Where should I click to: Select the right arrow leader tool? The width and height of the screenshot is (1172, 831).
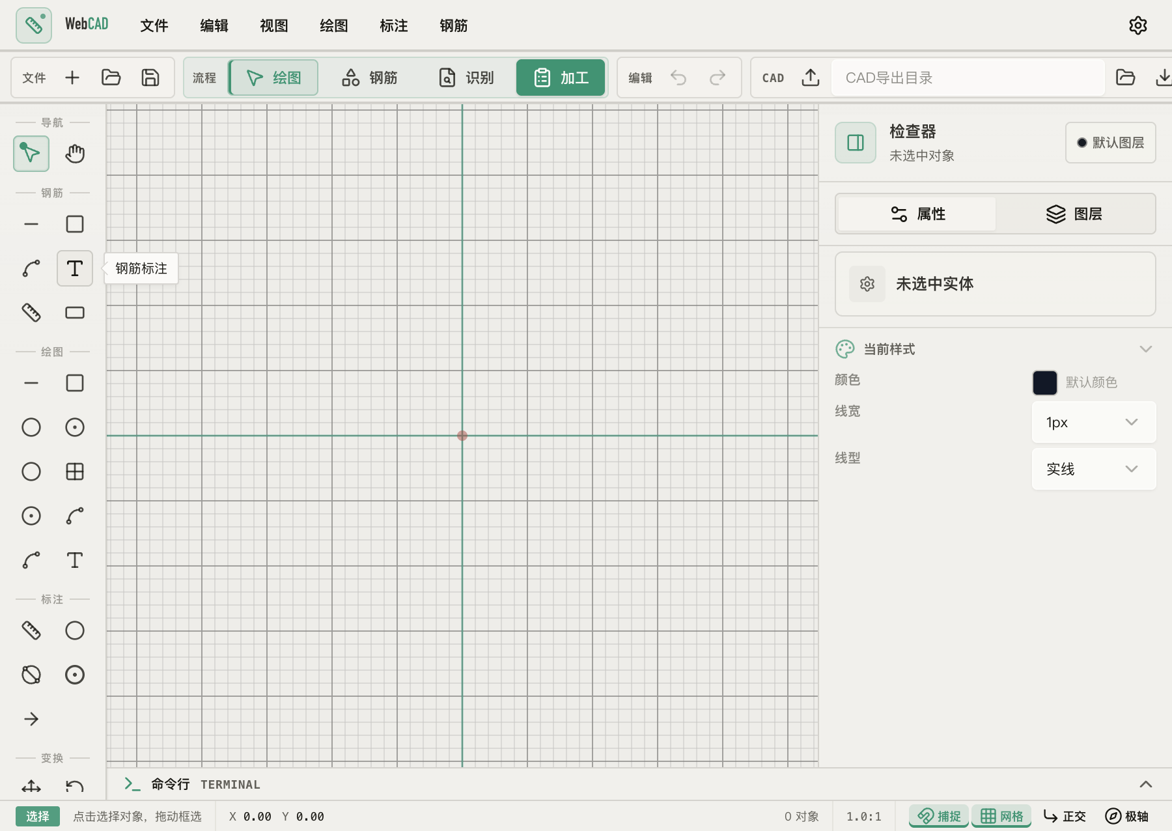(31, 719)
